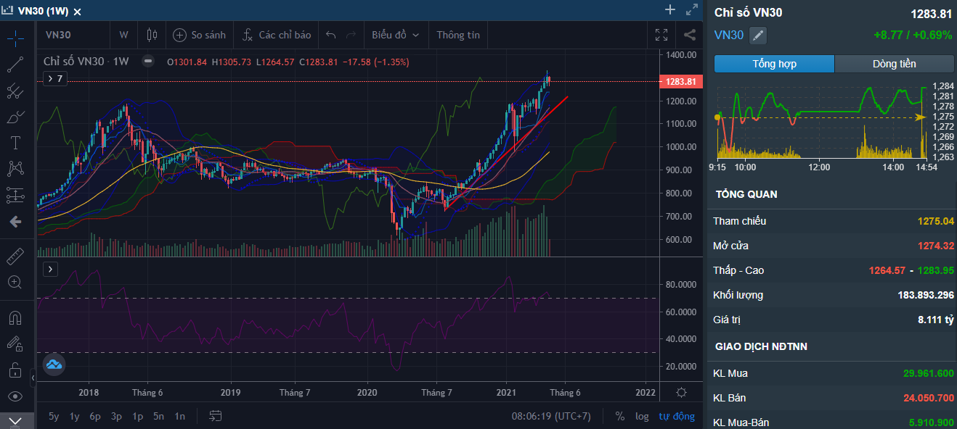This screenshot has height=429, width=957.
Task: Expand the collapsed indicator legend showing 7
Action: (55, 79)
